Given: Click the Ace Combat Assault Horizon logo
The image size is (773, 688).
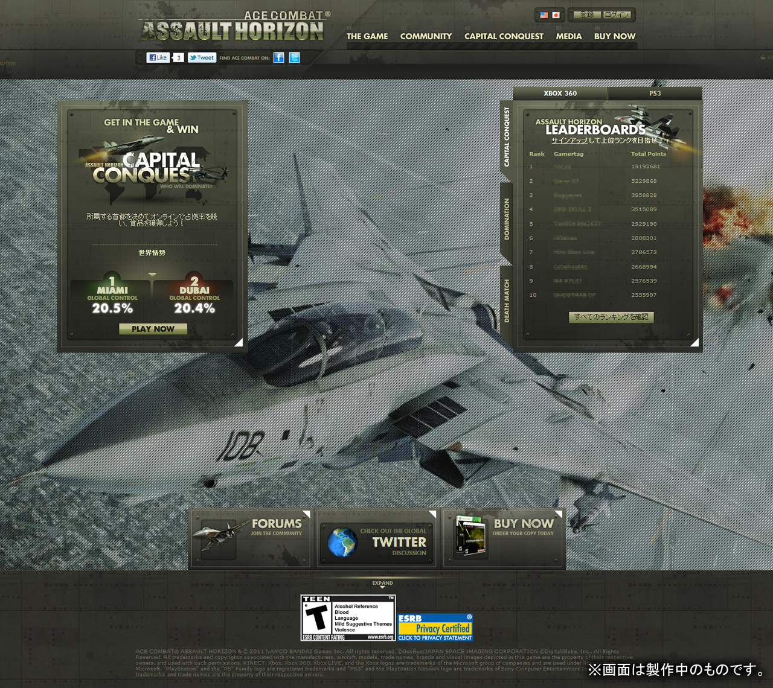Looking at the screenshot, I should pyautogui.click(x=234, y=27).
